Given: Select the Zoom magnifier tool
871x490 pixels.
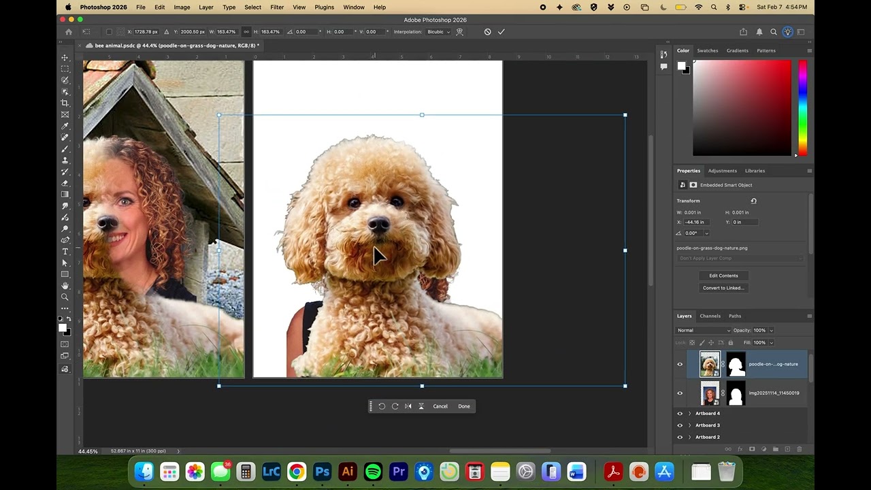Looking at the screenshot, I should click(65, 297).
